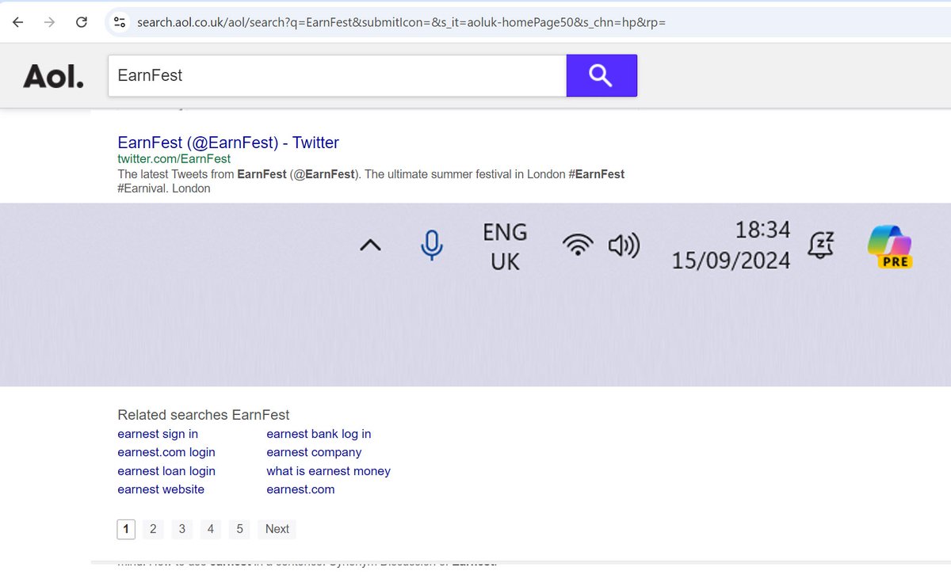Screen dimensions: 951x582
Task: Click the standalone earnest.com related search
Action: click(x=300, y=489)
